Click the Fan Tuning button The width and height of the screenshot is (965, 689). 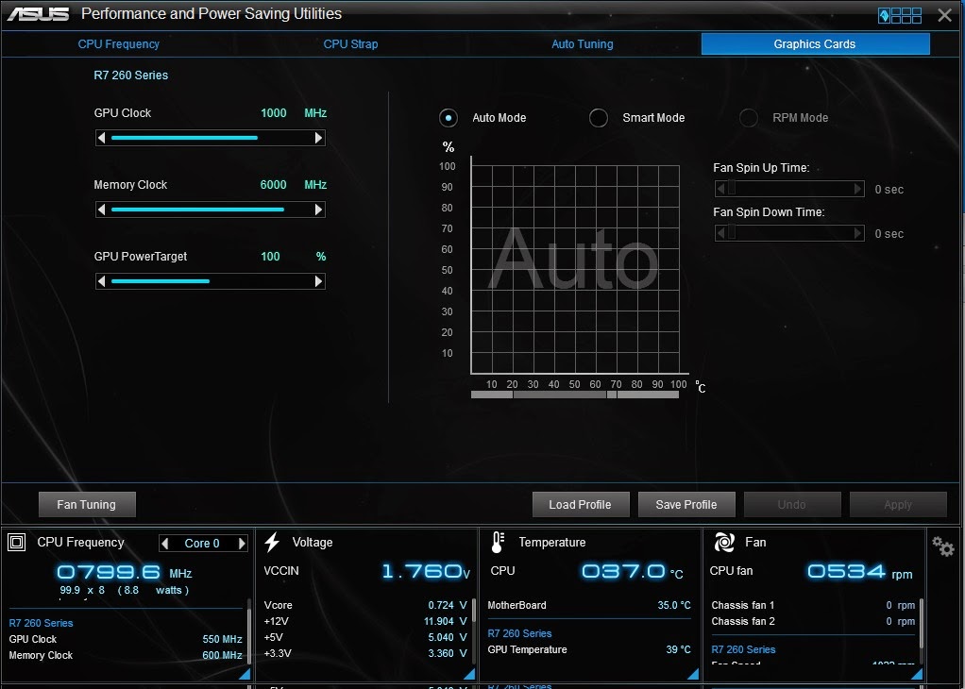87,504
